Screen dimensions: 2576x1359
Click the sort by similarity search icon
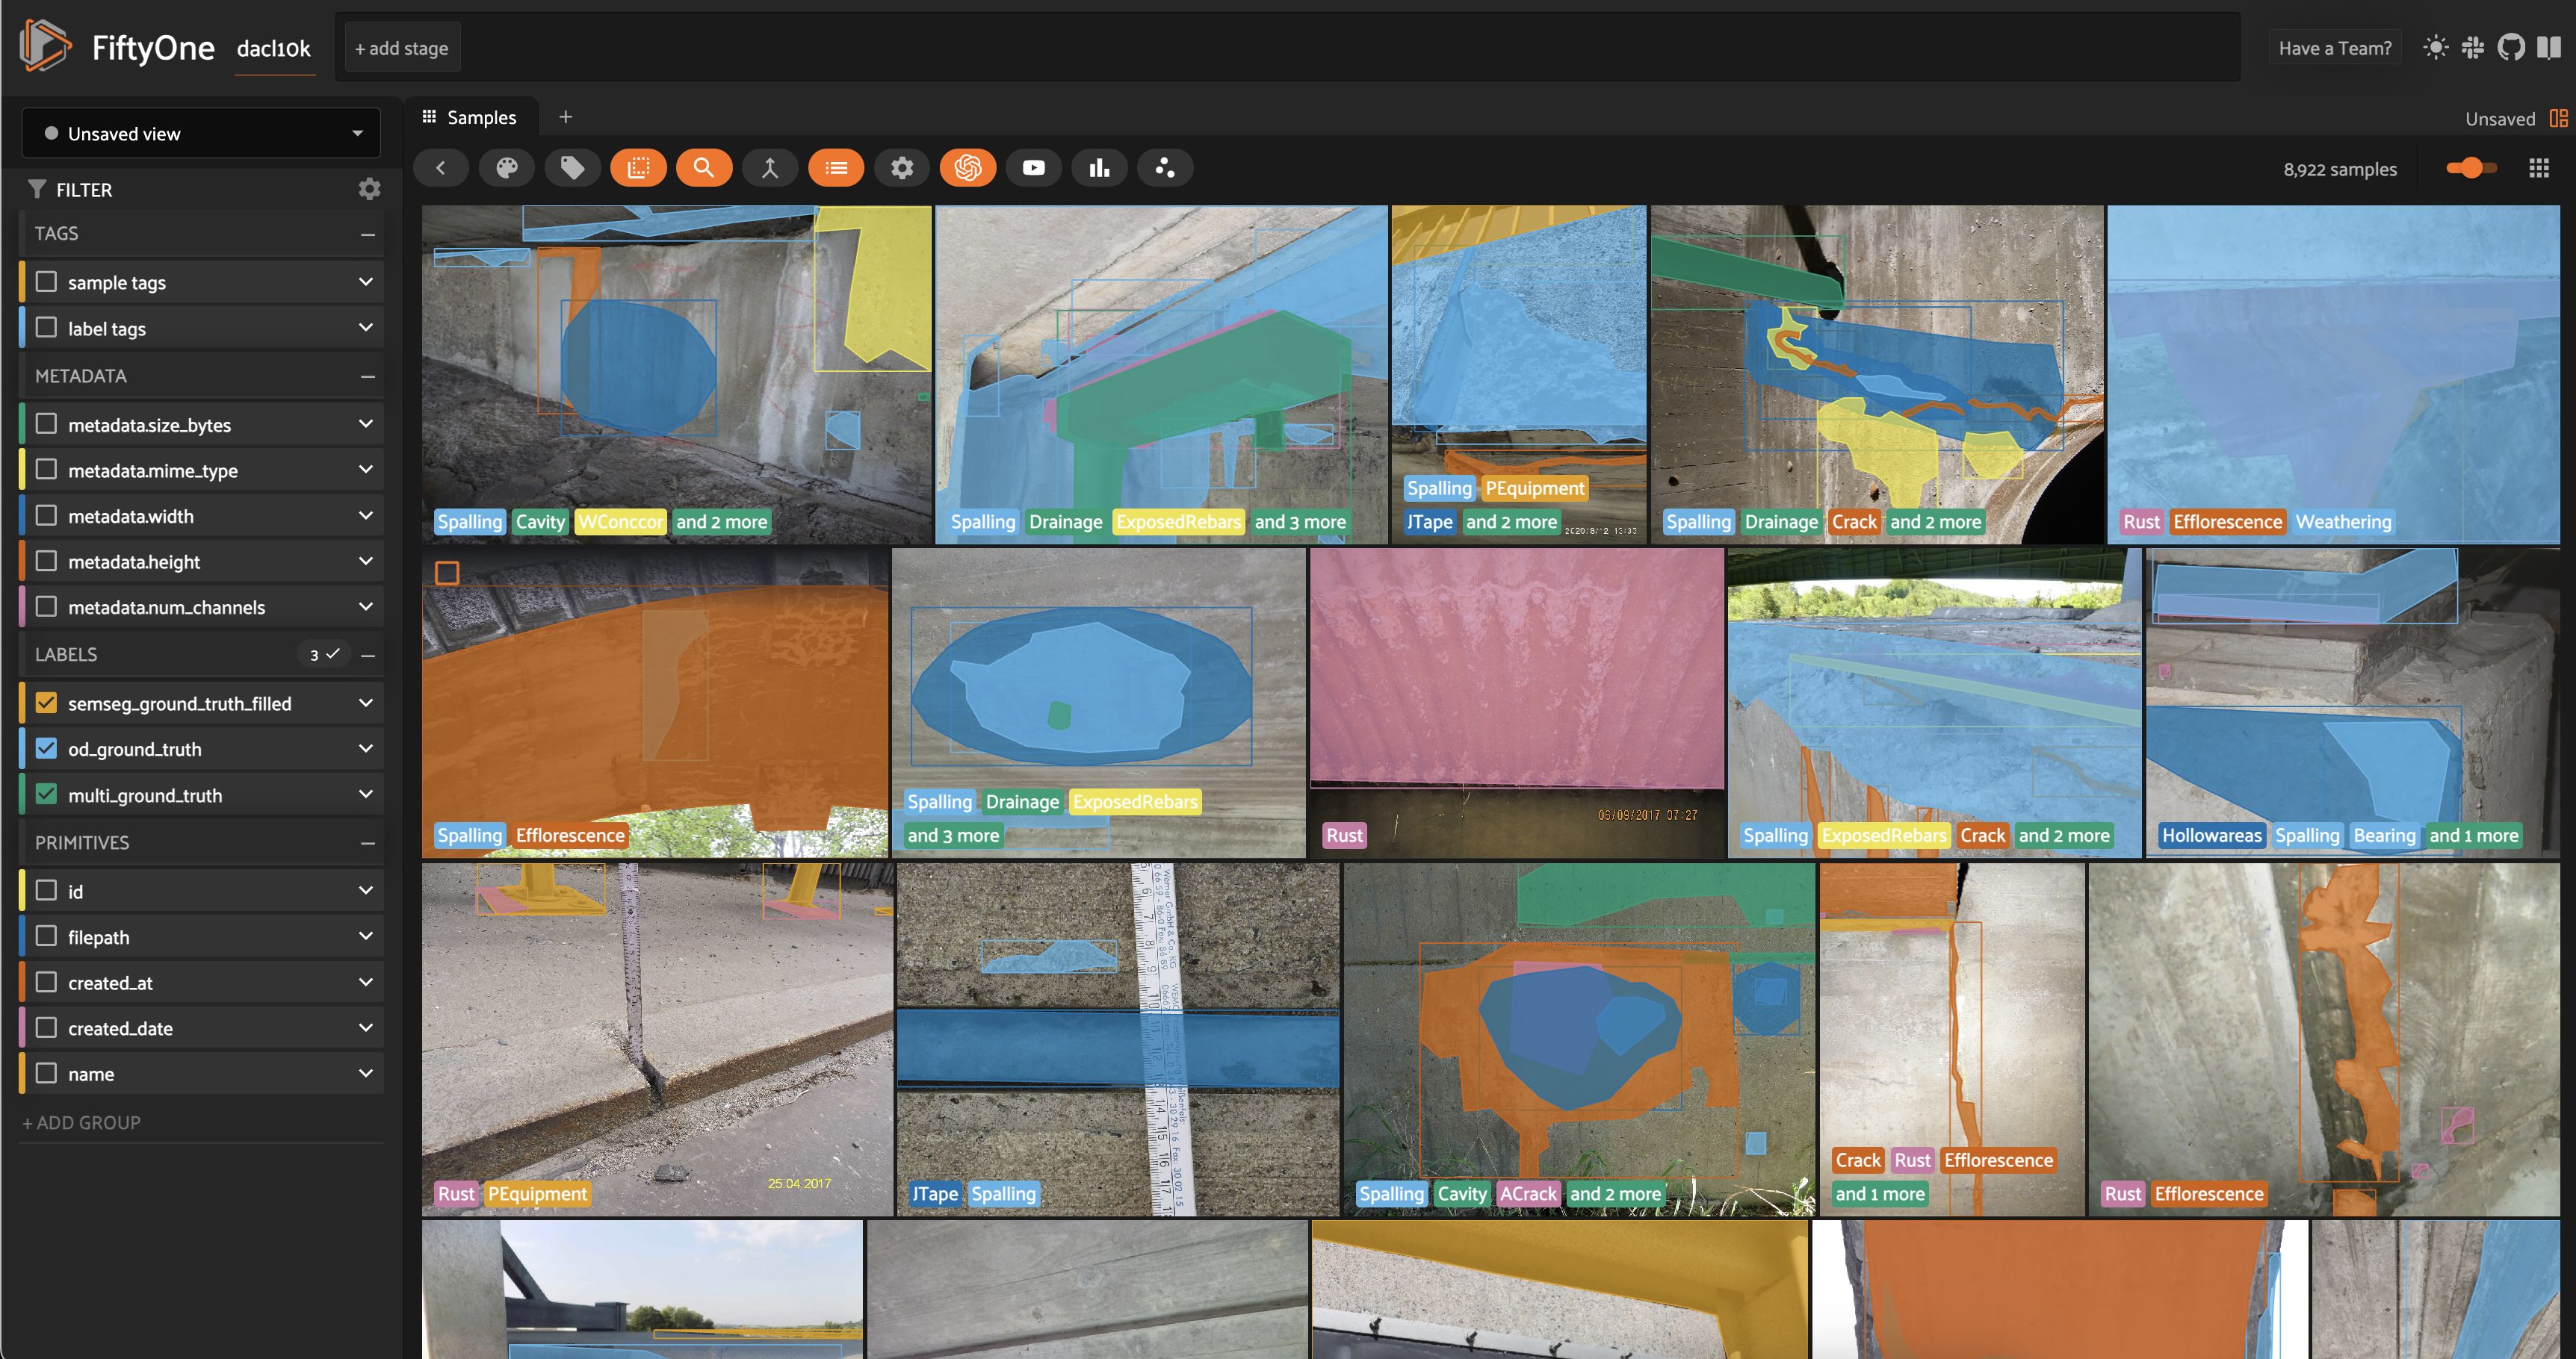(704, 168)
